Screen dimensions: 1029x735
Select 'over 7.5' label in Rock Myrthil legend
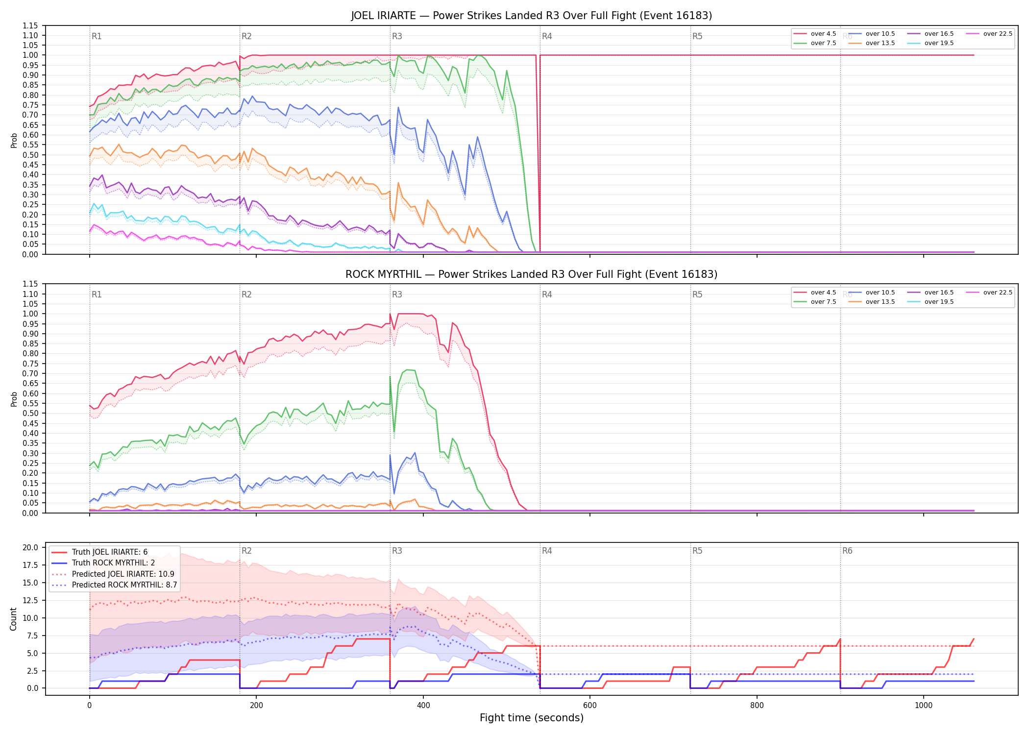point(823,302)
